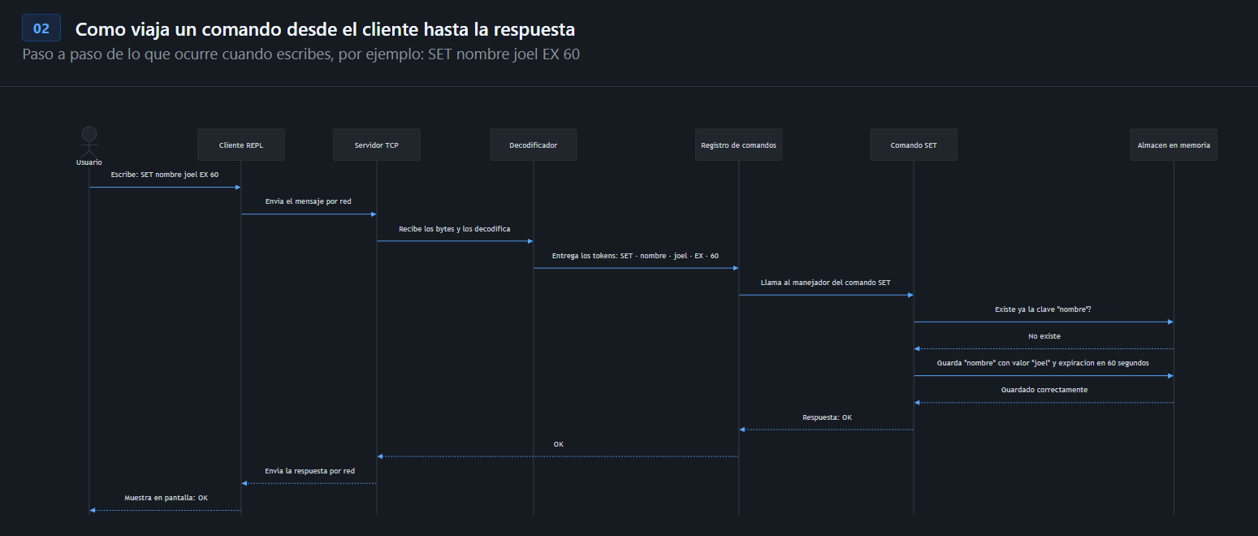Click the message 'Escribe: SET nombre joel EX 60'
The image size is (1258, 536).
coord(165,175)
